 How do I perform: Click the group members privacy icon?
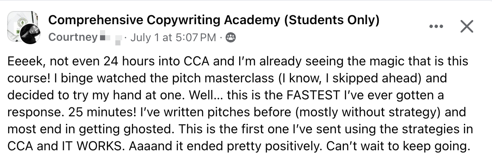click(231, 37)
